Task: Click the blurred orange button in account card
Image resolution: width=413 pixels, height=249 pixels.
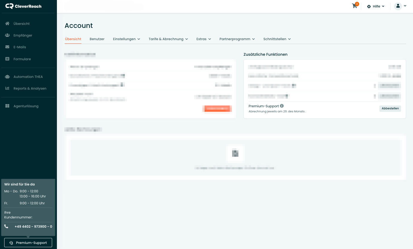Action: point(217,108)
